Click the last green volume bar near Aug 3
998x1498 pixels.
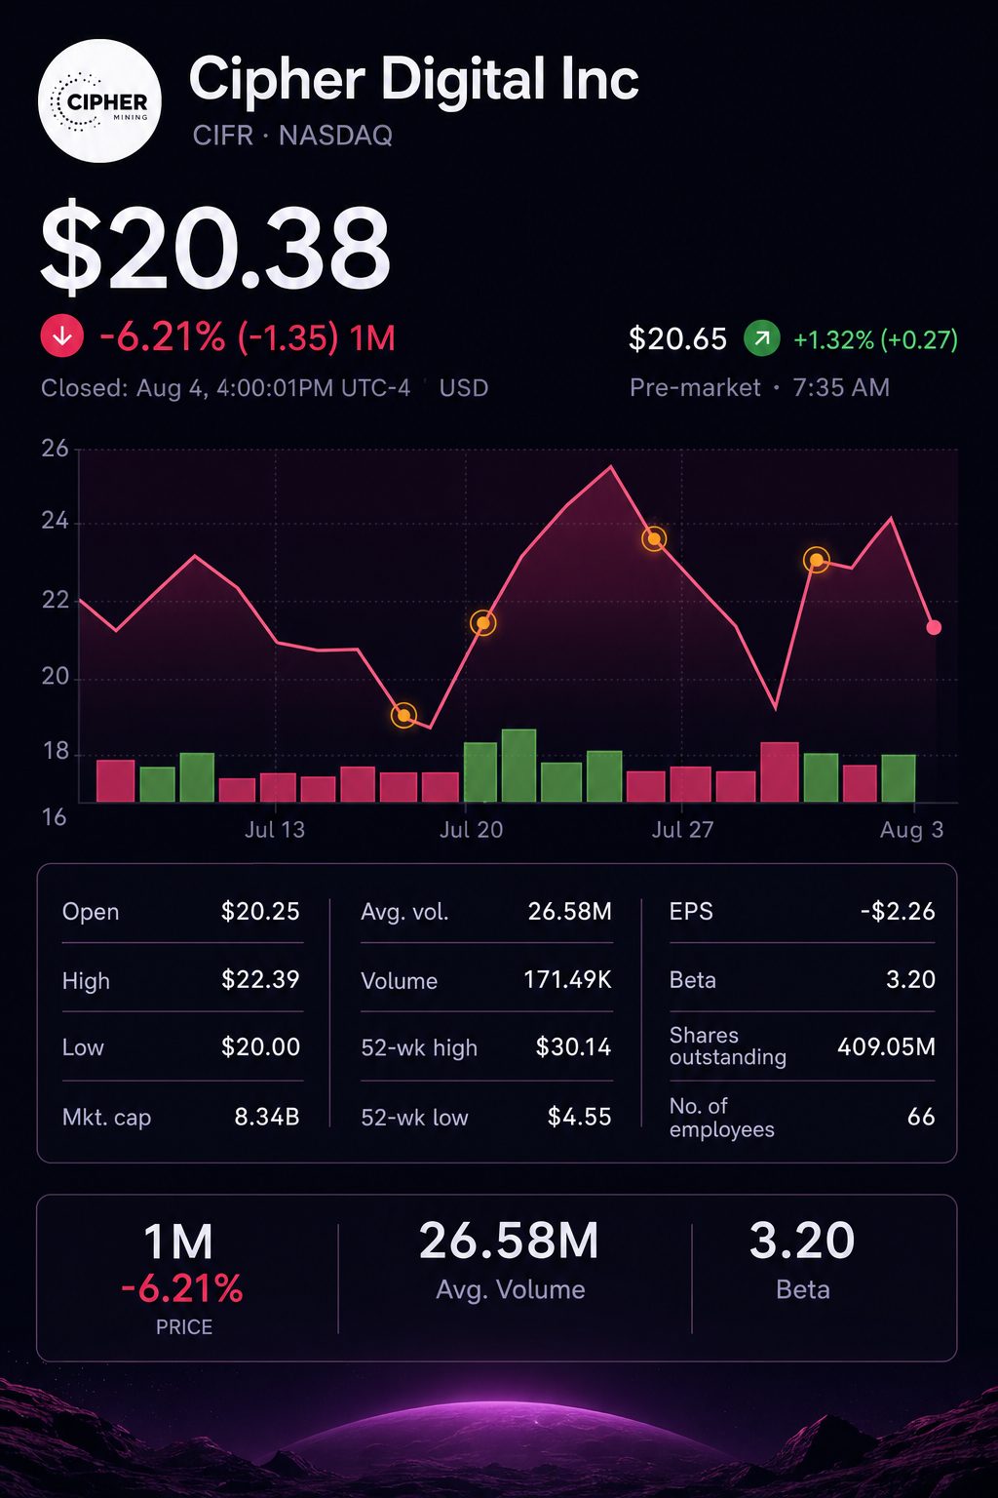[899, 778]
